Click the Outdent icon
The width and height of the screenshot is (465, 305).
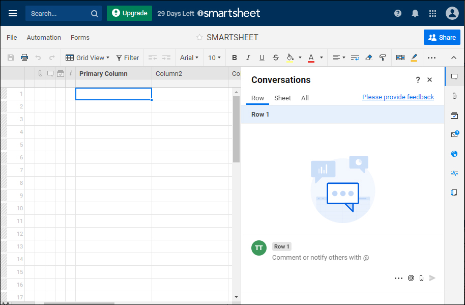(x=153, y=58)
